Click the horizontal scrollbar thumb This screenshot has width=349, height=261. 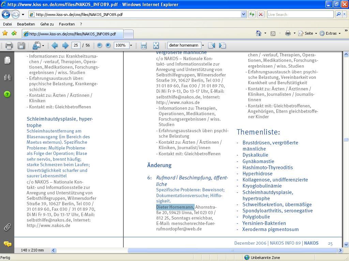point(232,250)
